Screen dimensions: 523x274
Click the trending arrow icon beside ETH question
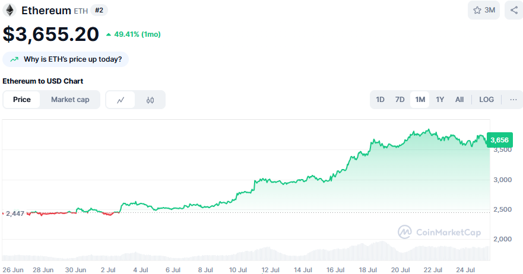14,59
